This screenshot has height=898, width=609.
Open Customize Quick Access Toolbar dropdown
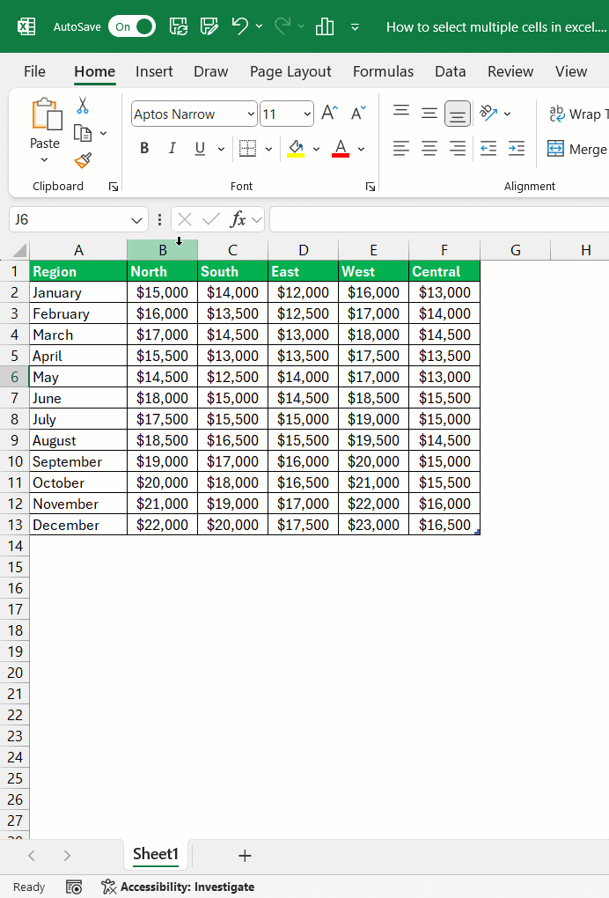(355, 27)
